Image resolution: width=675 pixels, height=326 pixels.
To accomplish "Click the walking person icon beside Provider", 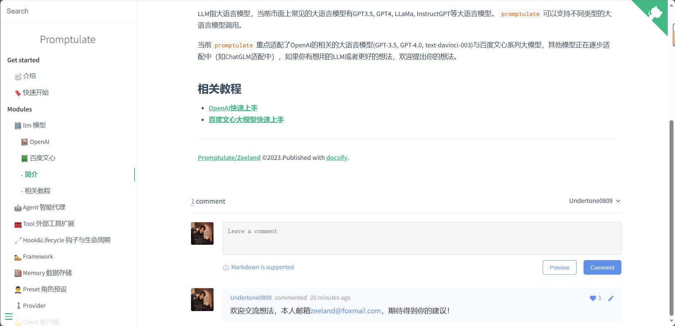I will pyautogui.click(x=18, y=306).
